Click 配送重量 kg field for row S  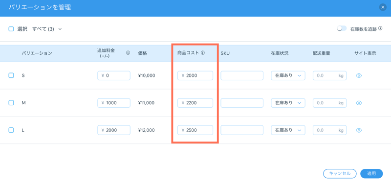(x=329, y=76)
